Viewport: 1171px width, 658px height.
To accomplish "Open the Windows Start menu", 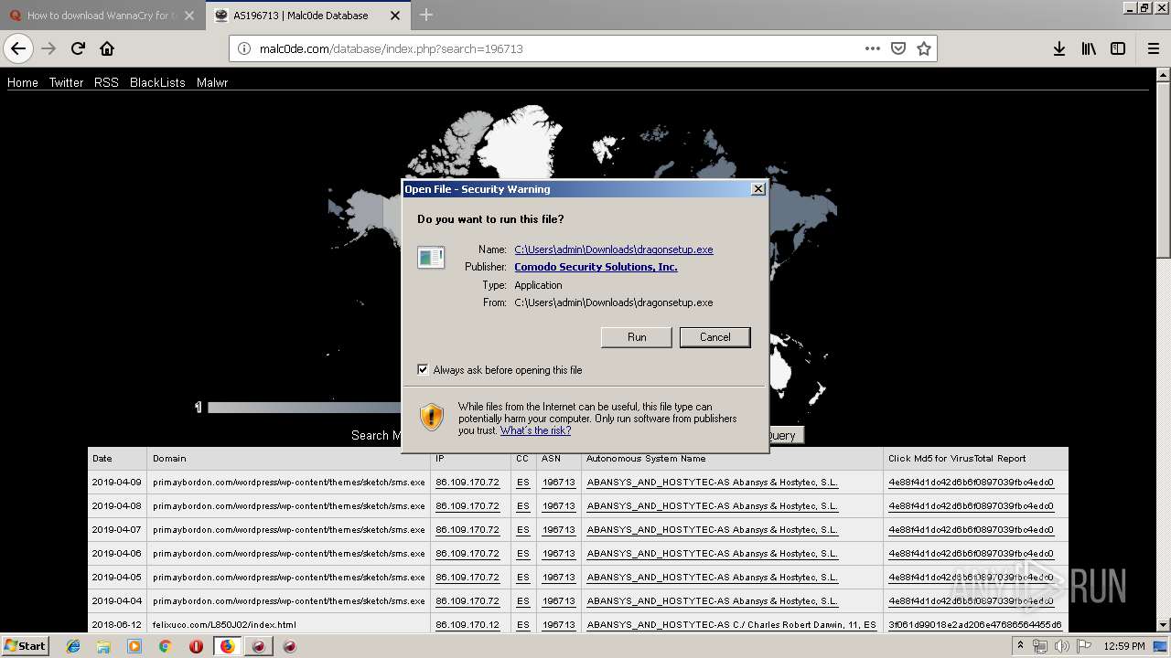I will (26, 645).
